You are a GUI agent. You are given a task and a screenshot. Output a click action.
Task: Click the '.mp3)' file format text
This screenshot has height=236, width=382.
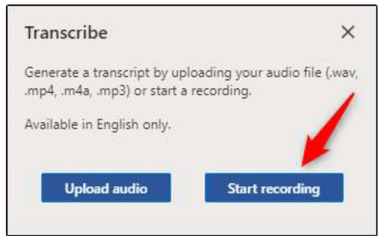(113, 91)
